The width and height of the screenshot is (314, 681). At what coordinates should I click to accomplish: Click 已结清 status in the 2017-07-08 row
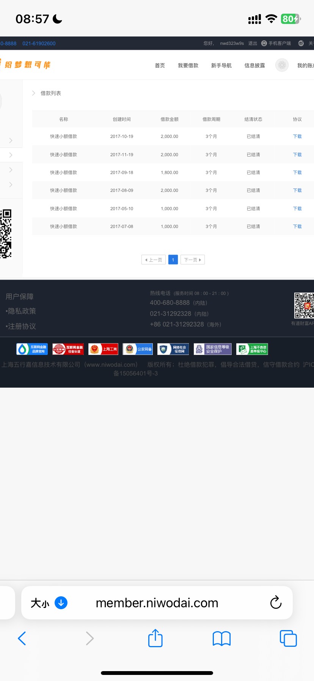coord(253,226)
